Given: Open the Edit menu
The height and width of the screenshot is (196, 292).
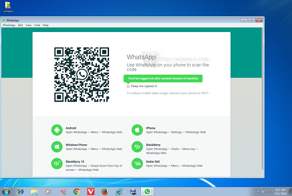Looking at the screenshot, I should pos(21,25).
